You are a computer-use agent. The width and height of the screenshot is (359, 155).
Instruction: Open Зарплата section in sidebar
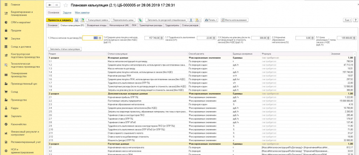pos(22,116)
